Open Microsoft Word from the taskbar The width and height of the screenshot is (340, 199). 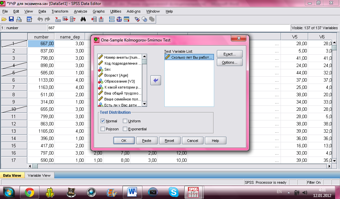tap(132, 192)
